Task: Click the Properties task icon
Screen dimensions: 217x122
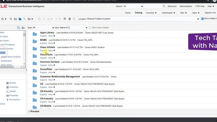Action: tap(7, 96)
